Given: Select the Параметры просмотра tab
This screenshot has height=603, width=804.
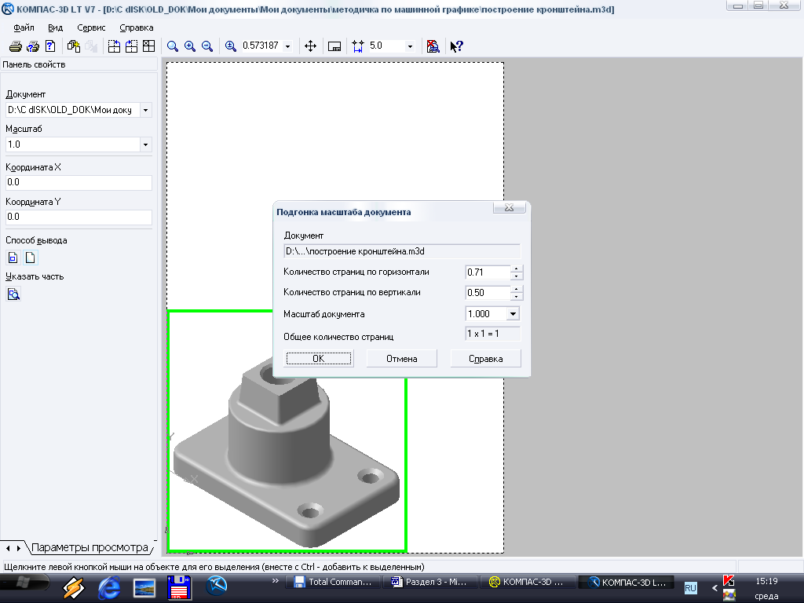Looking at the screenshot, I should 90,547.
